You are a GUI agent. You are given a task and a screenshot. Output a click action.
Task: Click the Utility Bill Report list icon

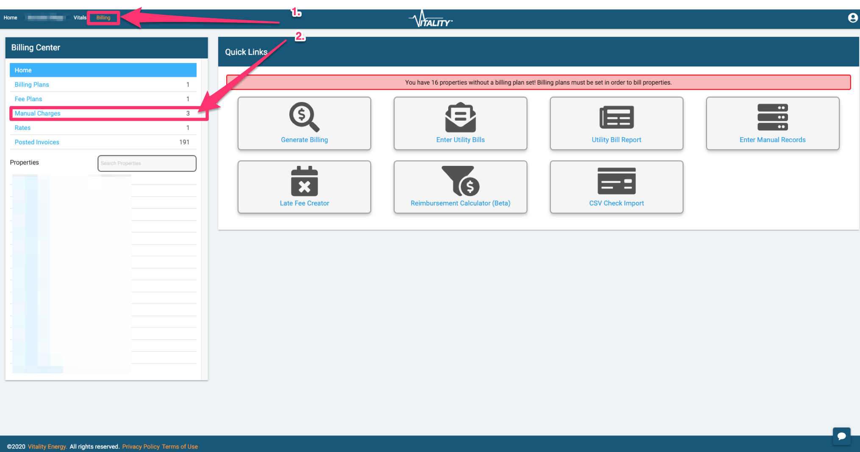[x=616, y=117]
